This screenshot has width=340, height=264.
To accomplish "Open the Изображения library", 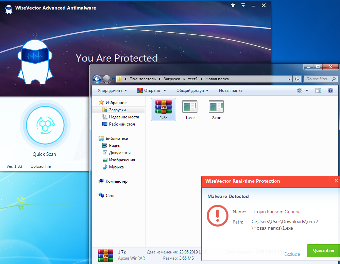I will [119, 160].
